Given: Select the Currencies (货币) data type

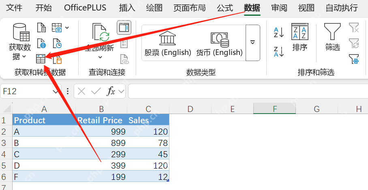Looking at the screenshot, I should 219,44.
